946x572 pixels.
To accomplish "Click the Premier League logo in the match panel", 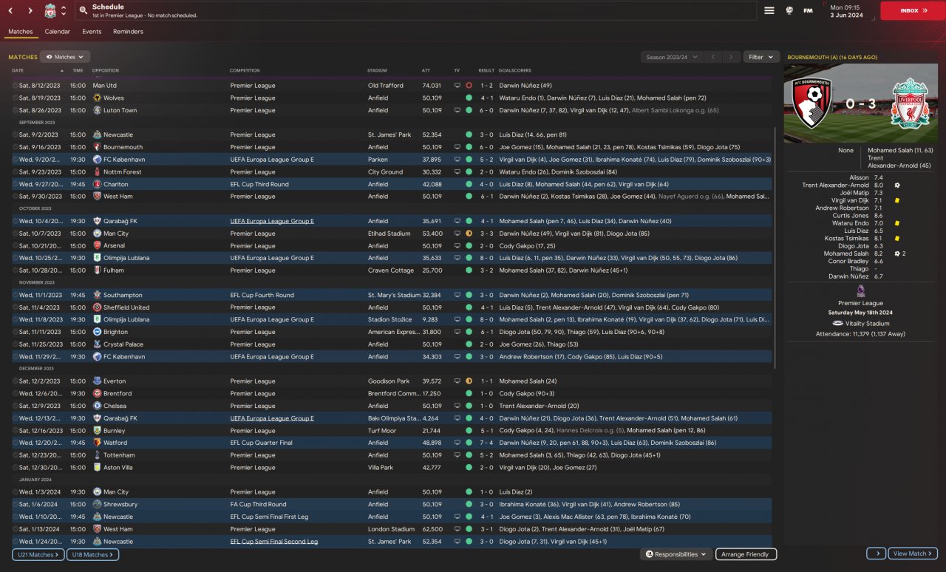I will 861,290.
